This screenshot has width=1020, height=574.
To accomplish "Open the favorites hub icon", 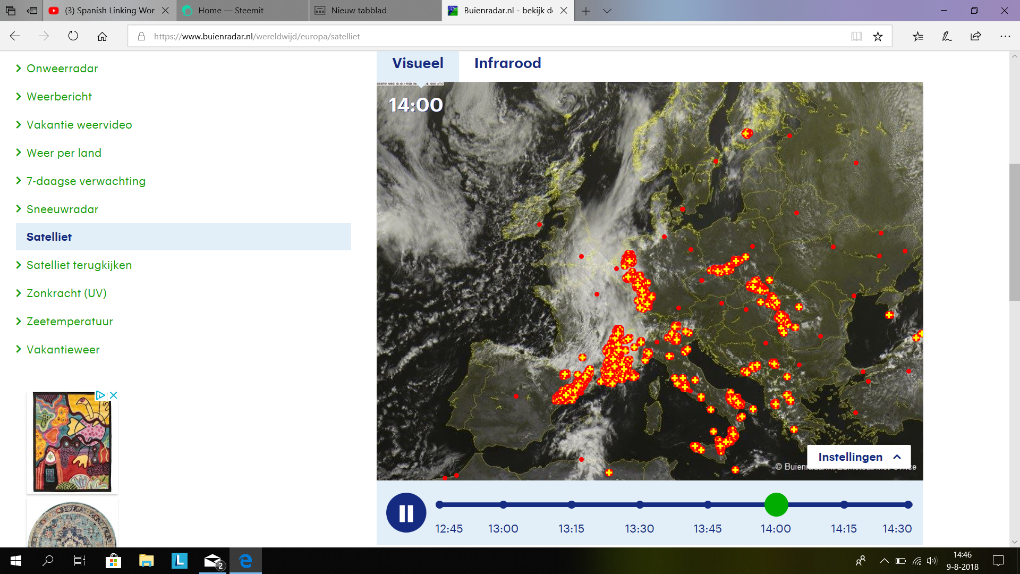I will pyautogui.click(x=918, y=36).
